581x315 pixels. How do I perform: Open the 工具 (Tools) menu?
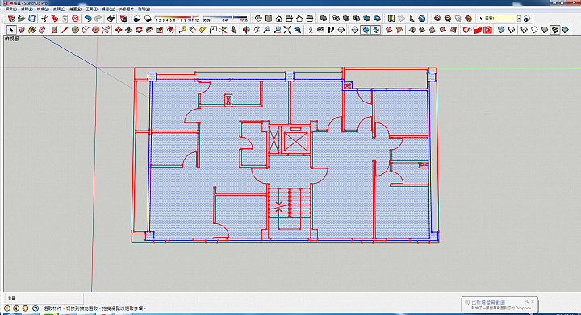click(91, 9)
